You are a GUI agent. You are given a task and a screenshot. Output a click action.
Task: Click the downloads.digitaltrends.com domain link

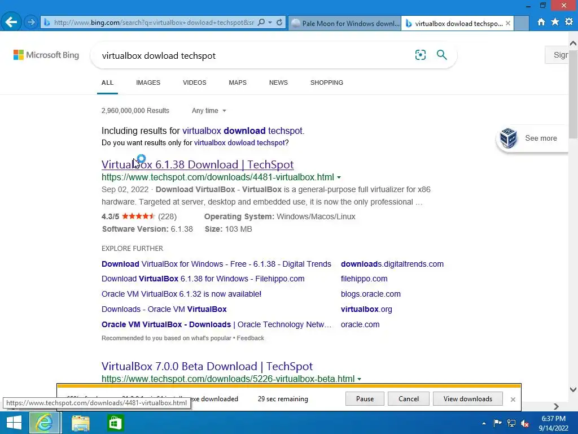coord(392,264)
